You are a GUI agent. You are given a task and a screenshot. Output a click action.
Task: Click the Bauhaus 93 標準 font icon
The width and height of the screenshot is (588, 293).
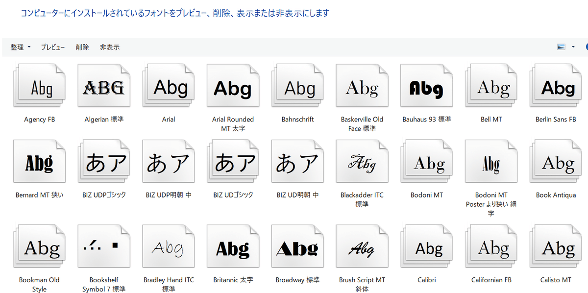pyautogui.click(x=427, y=86)
